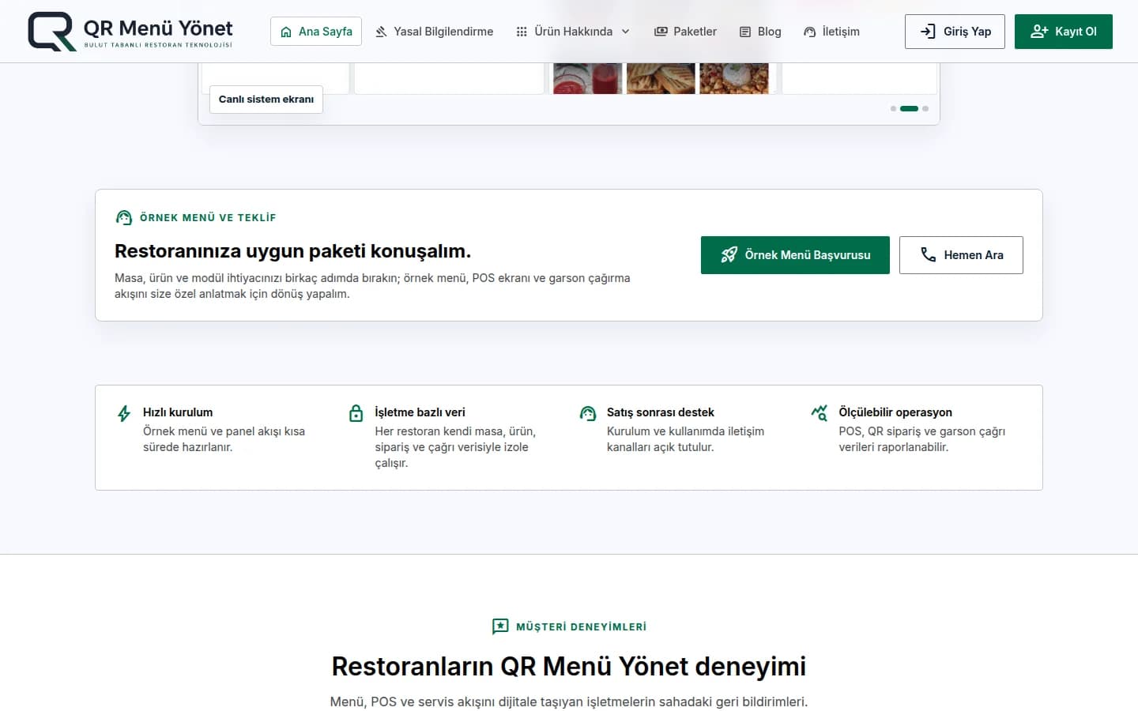Click the food thumbnail with white bowl
The width and height of the screenshot is (1138, 711).
click(734, 78)
